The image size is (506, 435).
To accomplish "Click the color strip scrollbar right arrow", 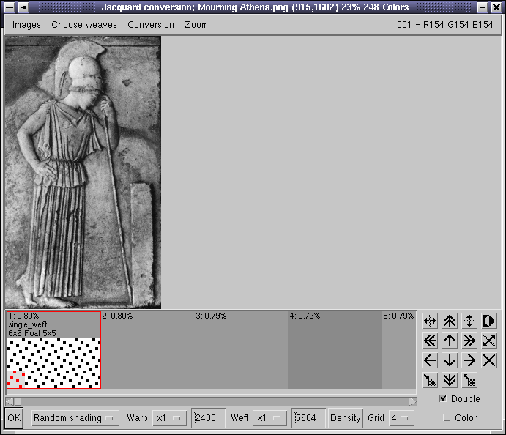I will [412, 401].
